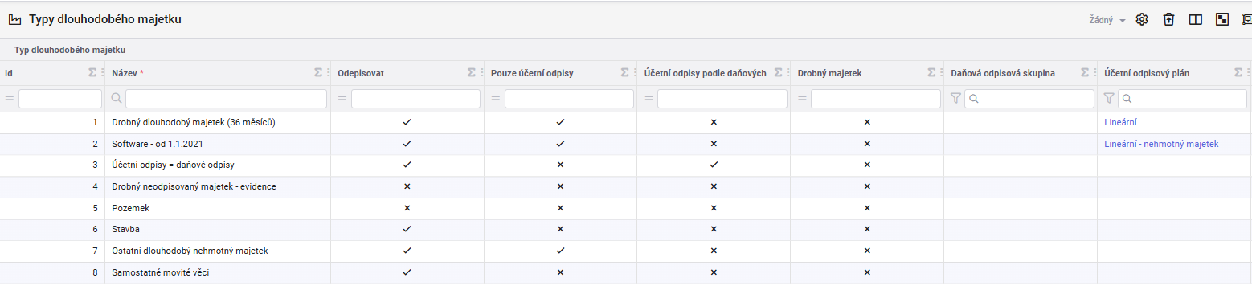1252x290 pixels.
Task: Click the Odepisovat filter input field
Action: [x=415, y=99]
